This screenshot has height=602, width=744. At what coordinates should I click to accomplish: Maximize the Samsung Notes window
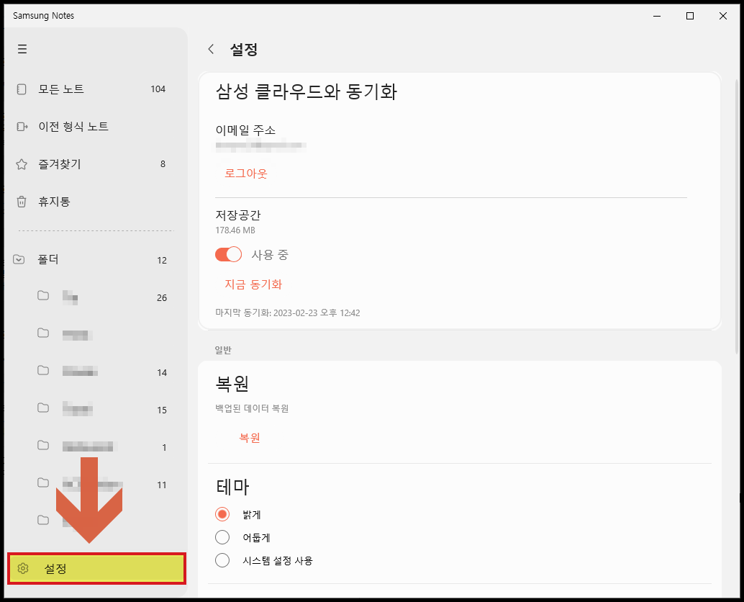tap(690, 16)
